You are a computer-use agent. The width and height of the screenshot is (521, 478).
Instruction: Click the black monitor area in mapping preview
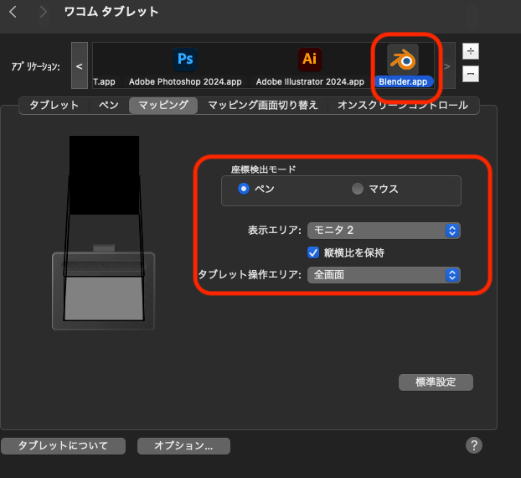(x=105, y=175)
